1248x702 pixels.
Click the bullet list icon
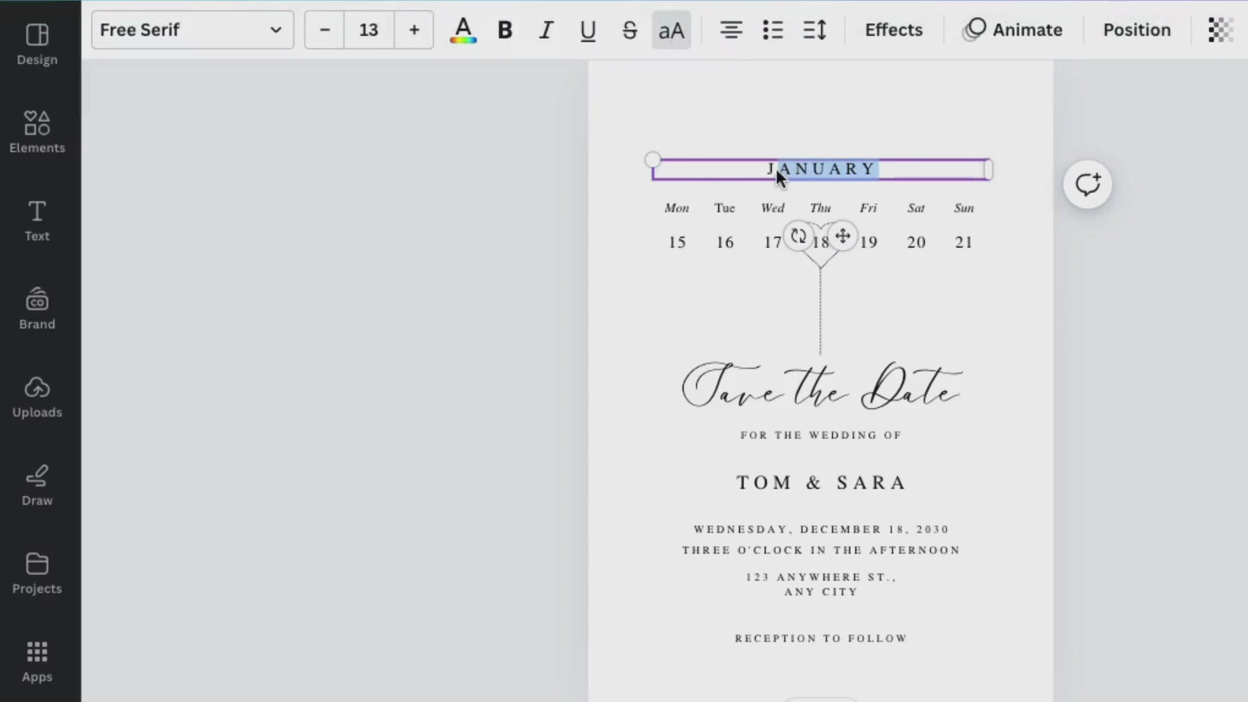(772, 29)
